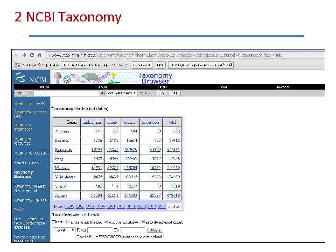Select the all dates option
336x252 pixels.
click(174, 206)
